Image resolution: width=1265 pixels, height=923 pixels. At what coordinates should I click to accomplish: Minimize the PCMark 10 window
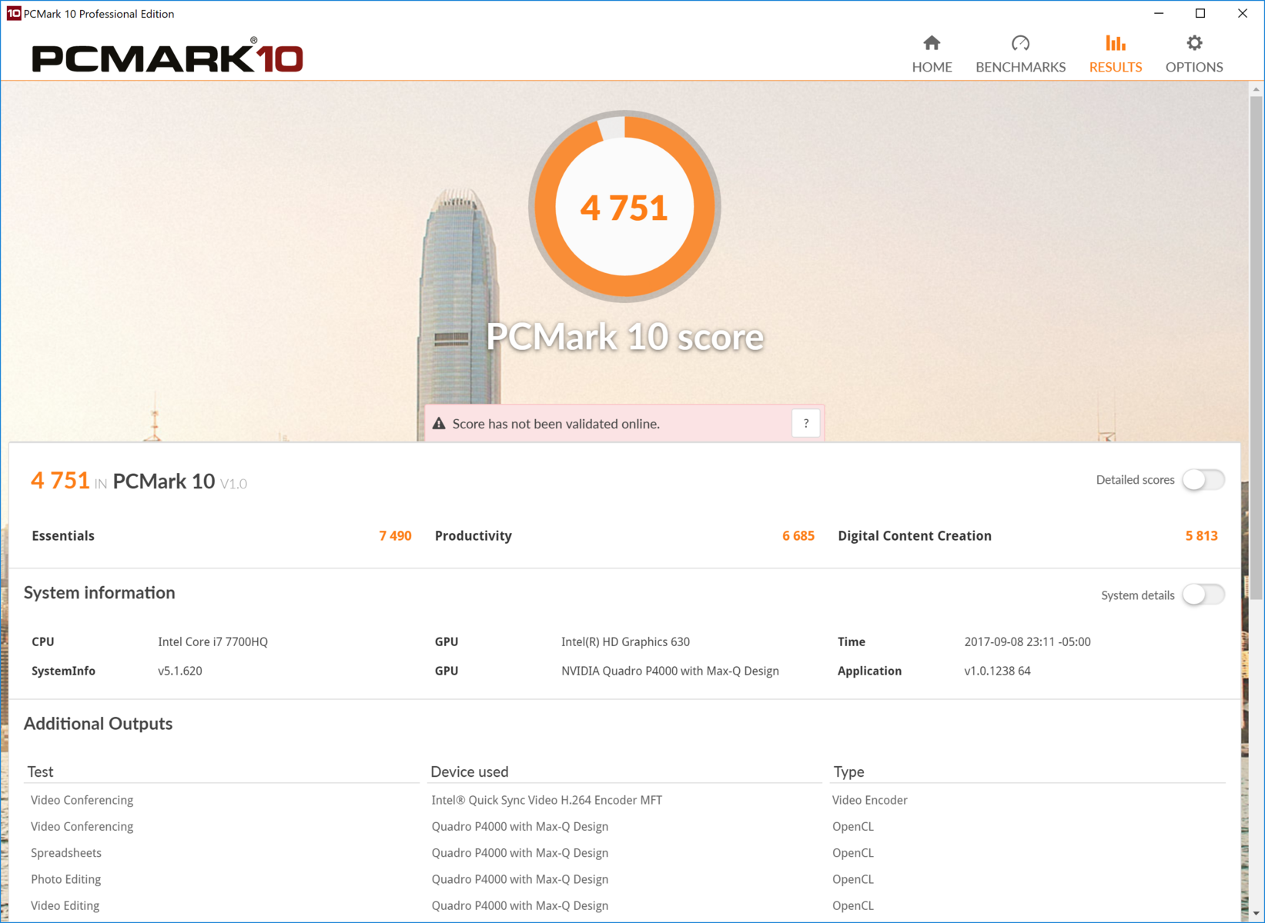1159,13
